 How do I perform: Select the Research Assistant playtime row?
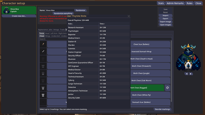coord(98,27)
